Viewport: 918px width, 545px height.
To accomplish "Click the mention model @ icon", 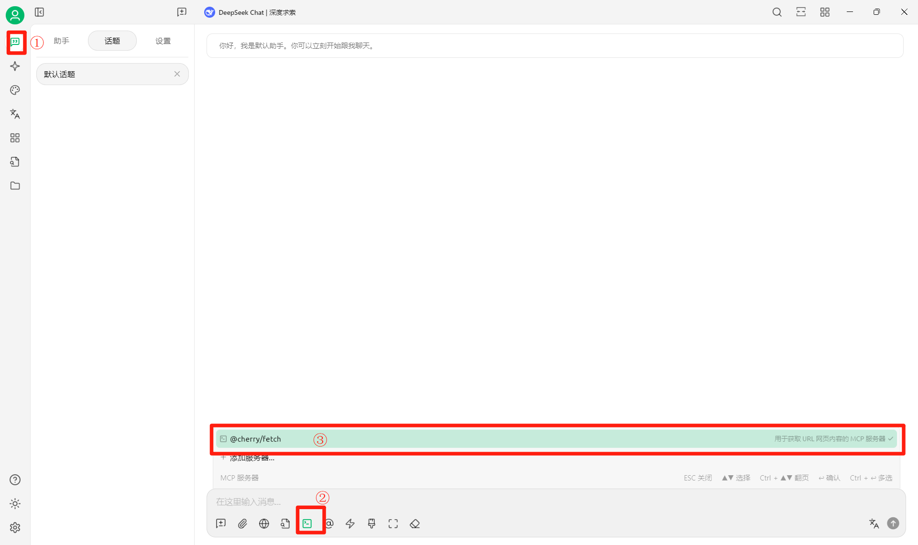I will coord(330,523).
